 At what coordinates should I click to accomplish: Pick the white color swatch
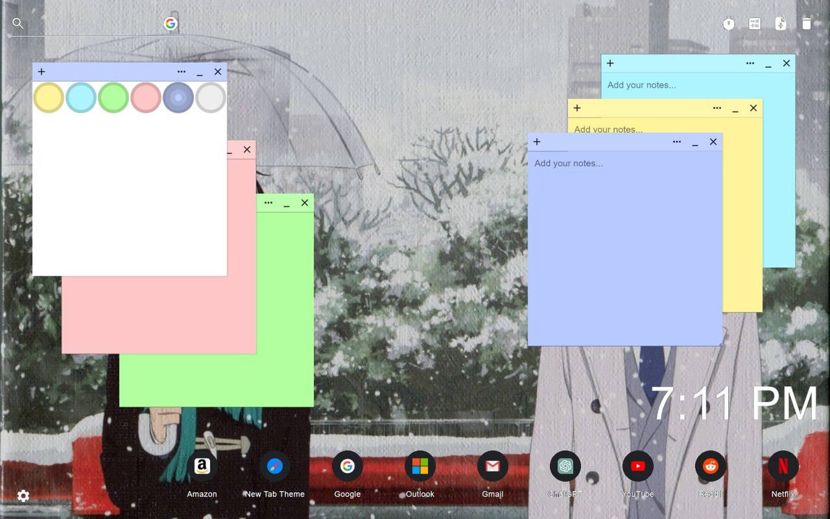(x=211, y=97)
